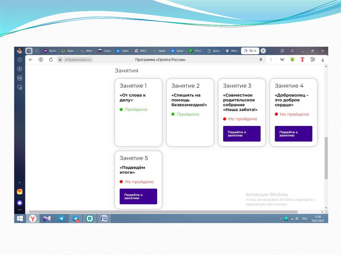Open the browser hamburger menu
The width and height of the screenshot is (341, 255).
click(x=292, y=51)
